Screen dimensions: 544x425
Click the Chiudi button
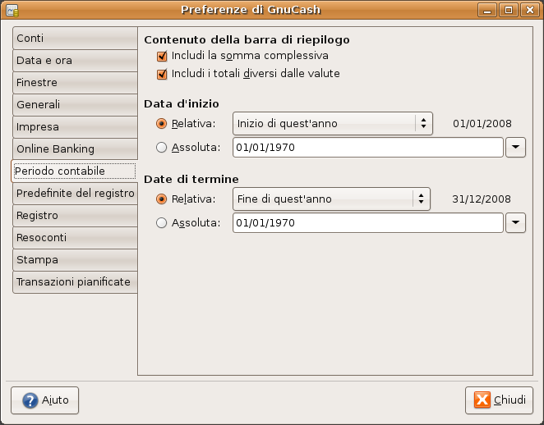pyautogui.click(x=499, y=400)
